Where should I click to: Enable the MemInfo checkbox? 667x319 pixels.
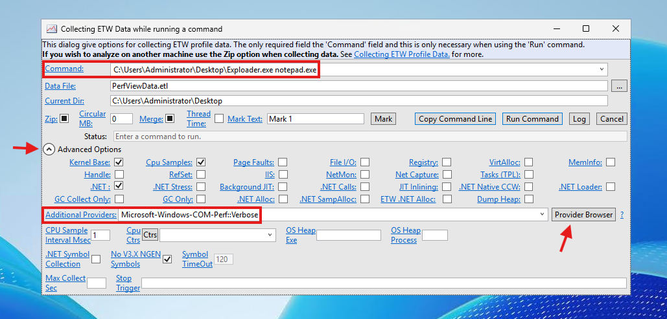611,162
